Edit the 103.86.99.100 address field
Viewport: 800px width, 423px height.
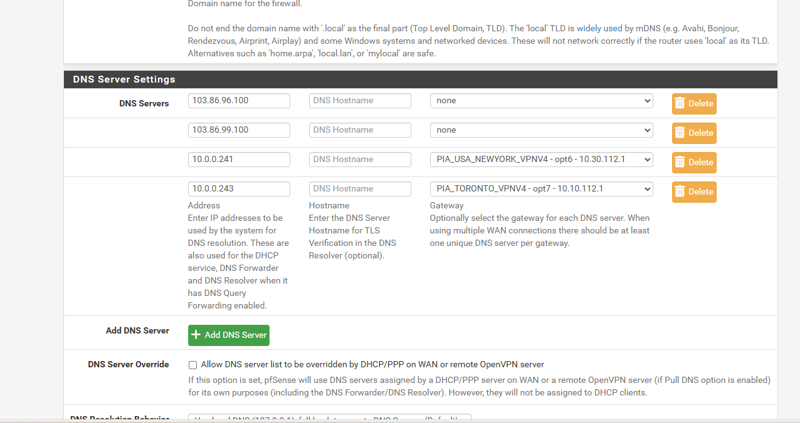tap(239, 130)
